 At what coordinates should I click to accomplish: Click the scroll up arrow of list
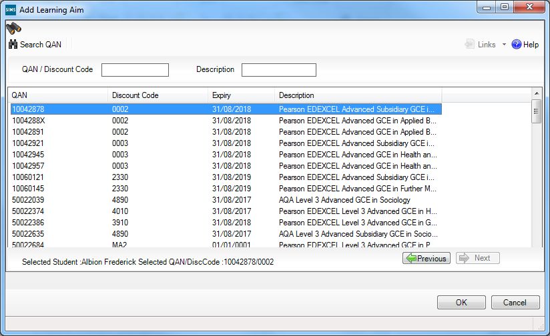click(x=536, y=95)
